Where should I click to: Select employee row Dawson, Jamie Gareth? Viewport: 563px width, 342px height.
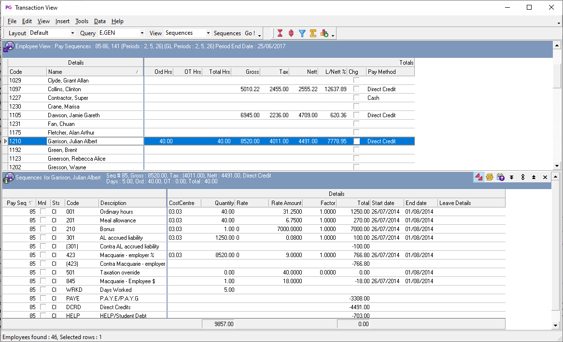click(x=208, y=115)
